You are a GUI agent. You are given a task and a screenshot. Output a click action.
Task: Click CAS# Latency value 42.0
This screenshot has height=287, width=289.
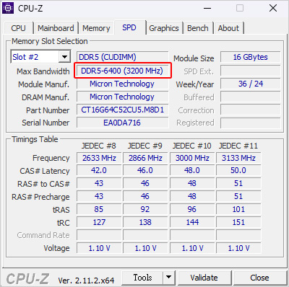[x=99, y=170]
